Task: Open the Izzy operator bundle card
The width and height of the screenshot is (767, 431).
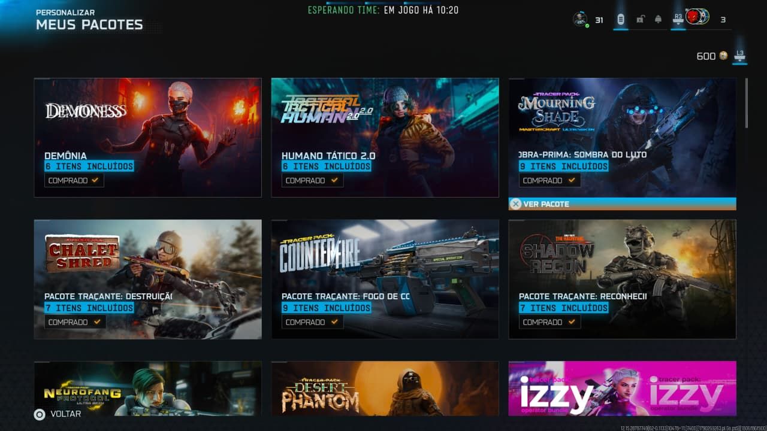Action: coord(622,388)
